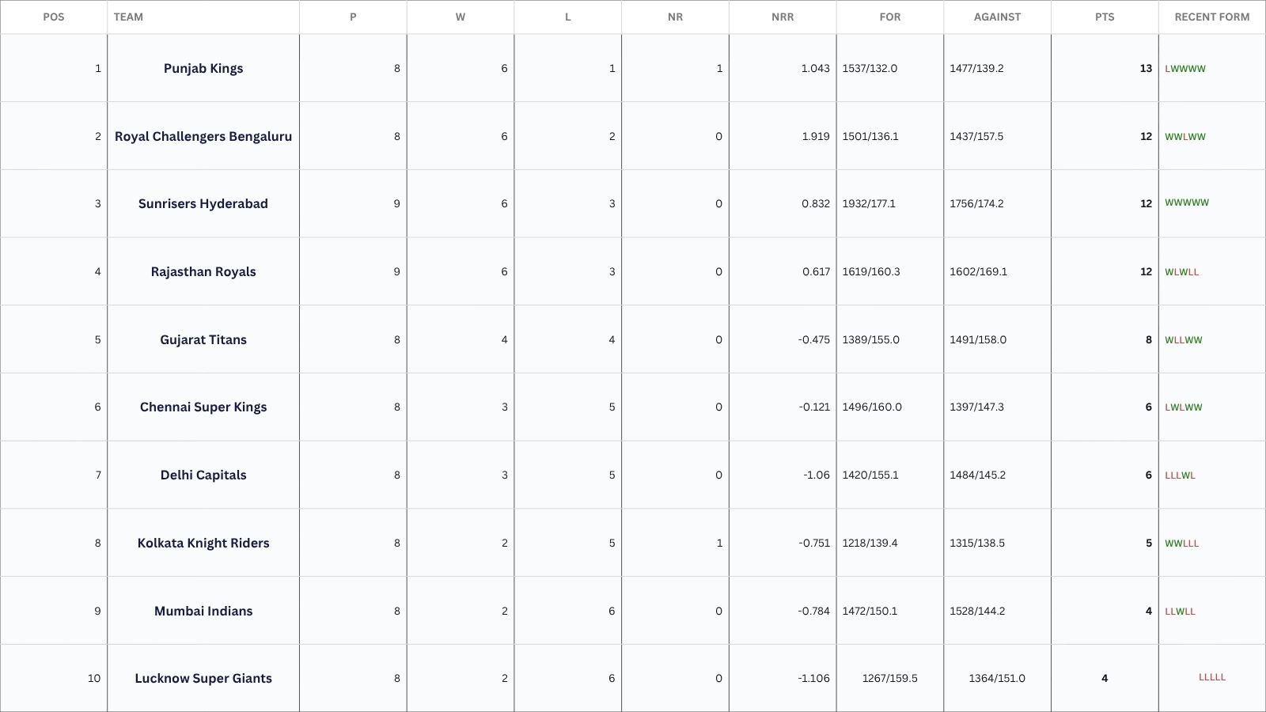Click Mumbai Indians FOR stat 1472/150.1
The height and width of the screenshot is (712, 1266).
tap(870, 611)
